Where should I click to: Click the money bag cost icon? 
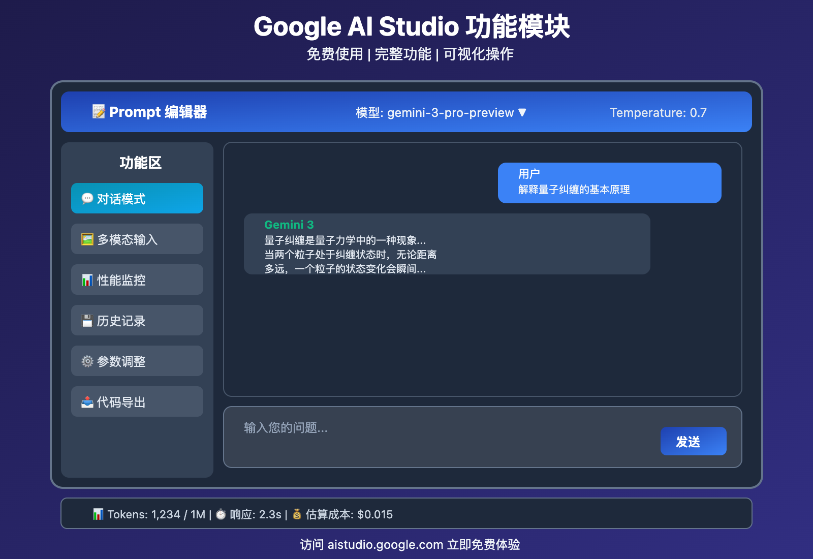click(x=297, y=514)
